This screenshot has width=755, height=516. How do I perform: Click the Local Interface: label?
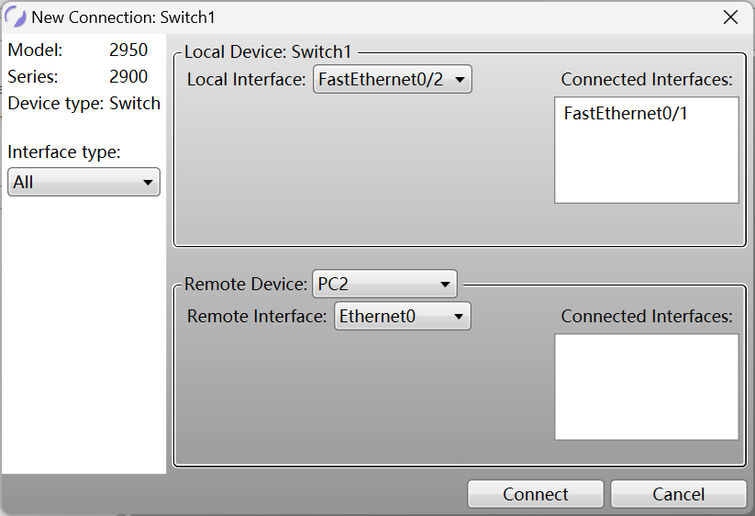tap(247, 80)
